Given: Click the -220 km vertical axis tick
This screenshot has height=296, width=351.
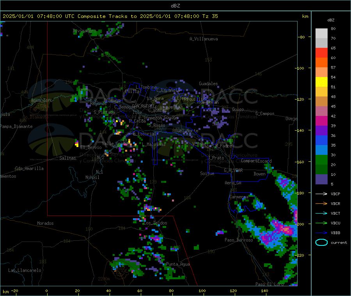Looking at the screenshot, I should click(300, 256).
